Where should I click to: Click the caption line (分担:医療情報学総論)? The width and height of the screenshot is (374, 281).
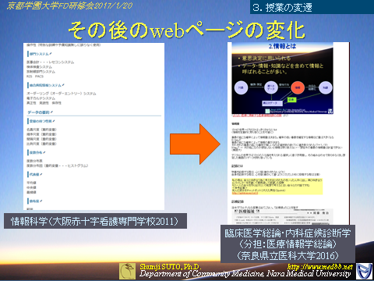click(x=288, y=244)
